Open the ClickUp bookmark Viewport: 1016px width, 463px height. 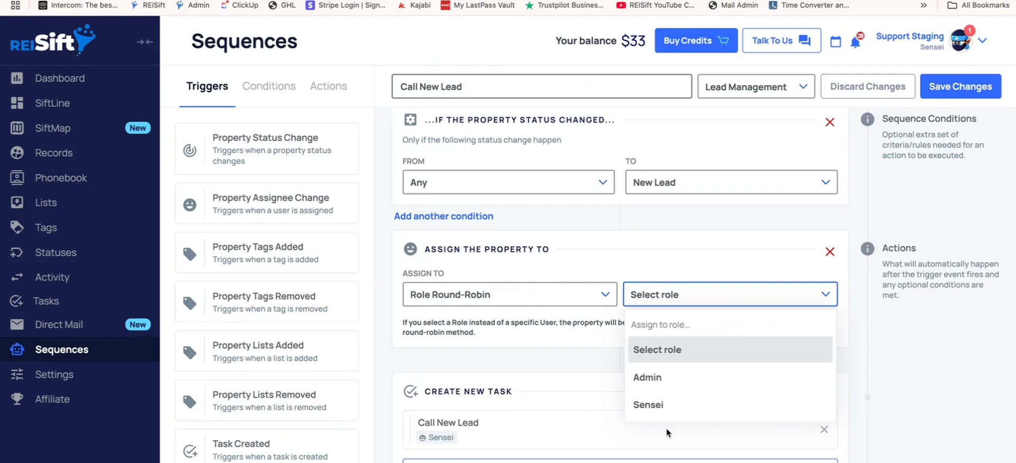coord(239,5)
